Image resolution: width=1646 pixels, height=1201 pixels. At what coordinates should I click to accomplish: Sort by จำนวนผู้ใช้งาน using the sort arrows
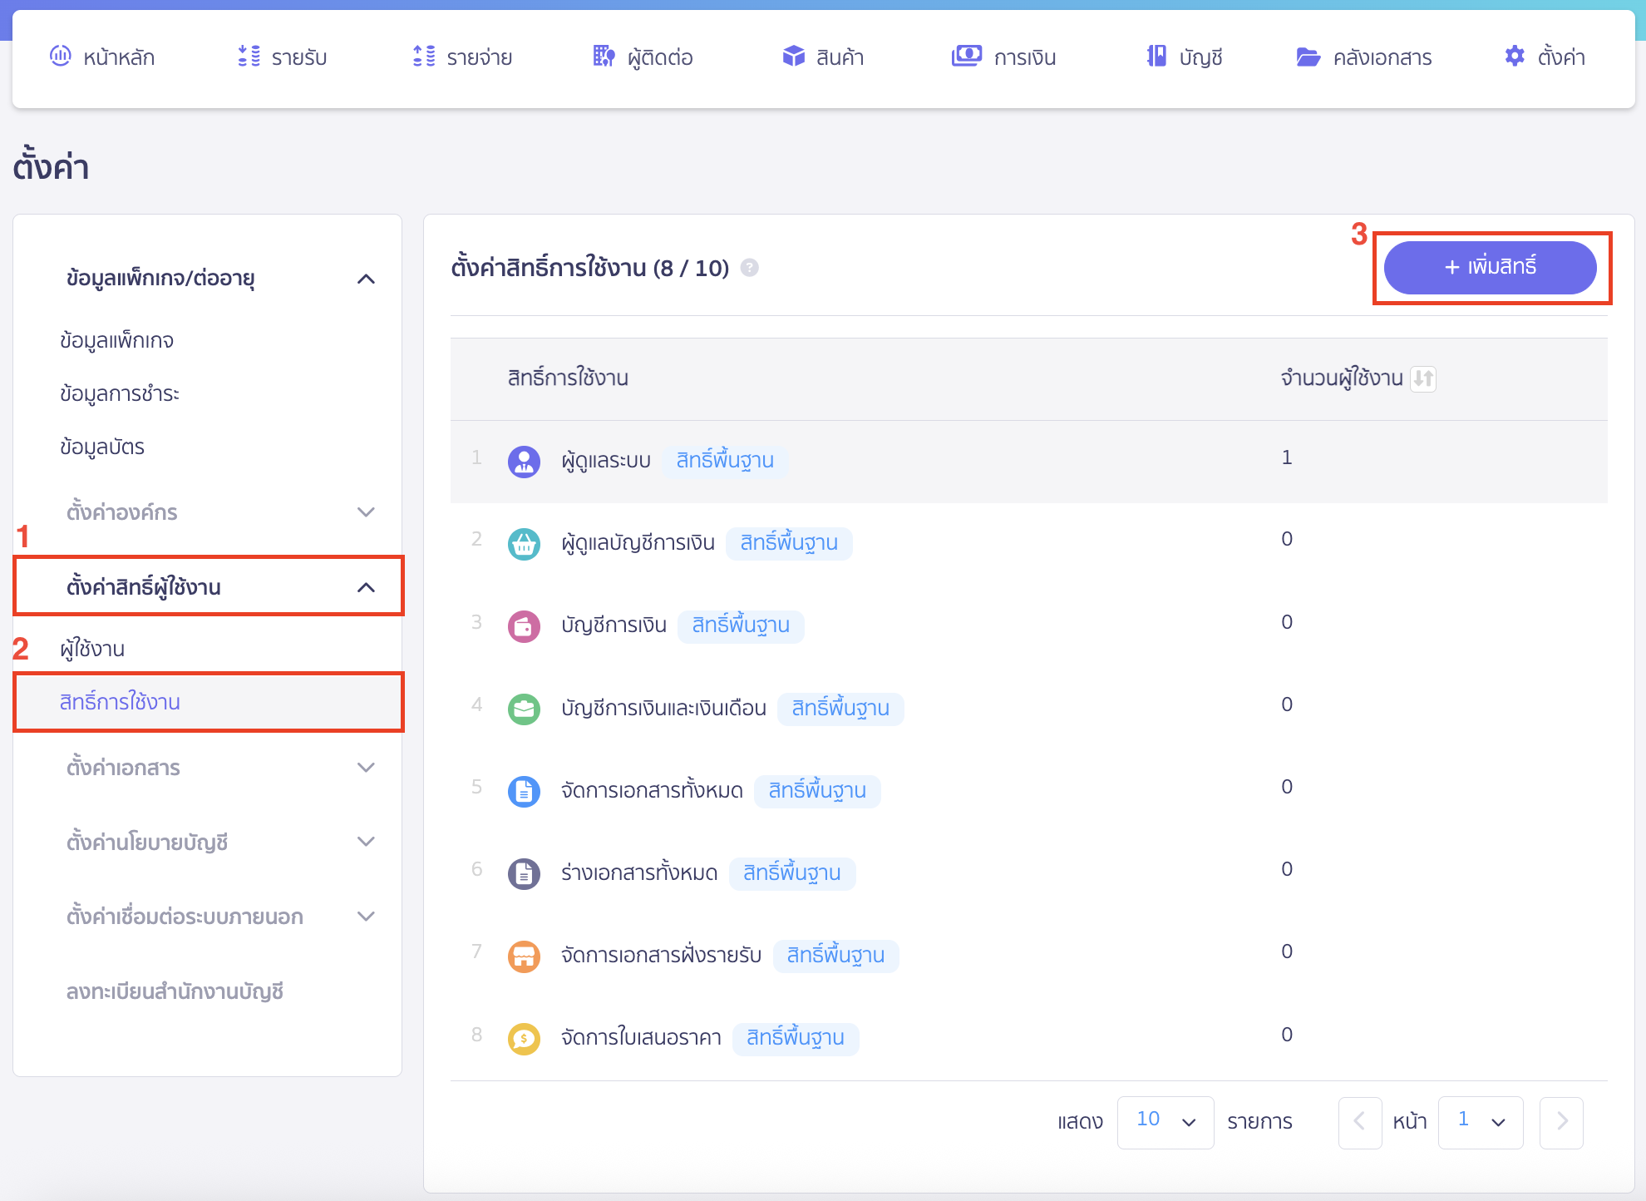point(1423,379)
